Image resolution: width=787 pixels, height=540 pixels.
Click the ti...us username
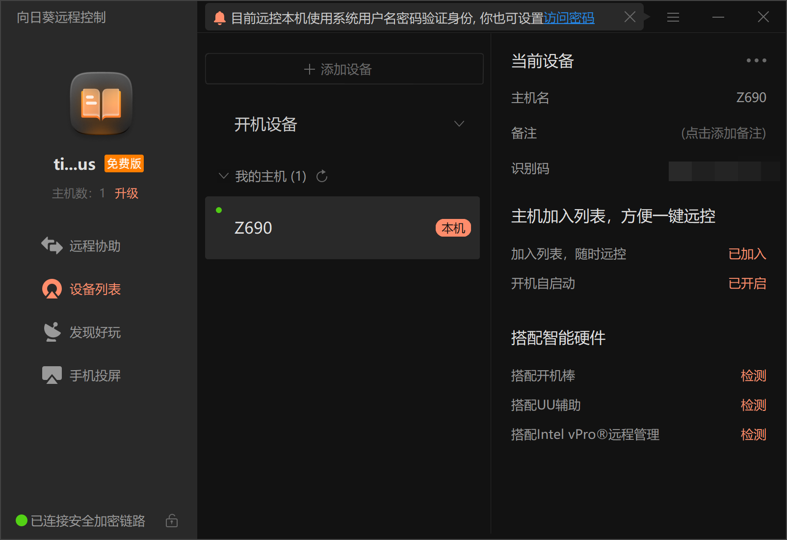coord(75,164)
